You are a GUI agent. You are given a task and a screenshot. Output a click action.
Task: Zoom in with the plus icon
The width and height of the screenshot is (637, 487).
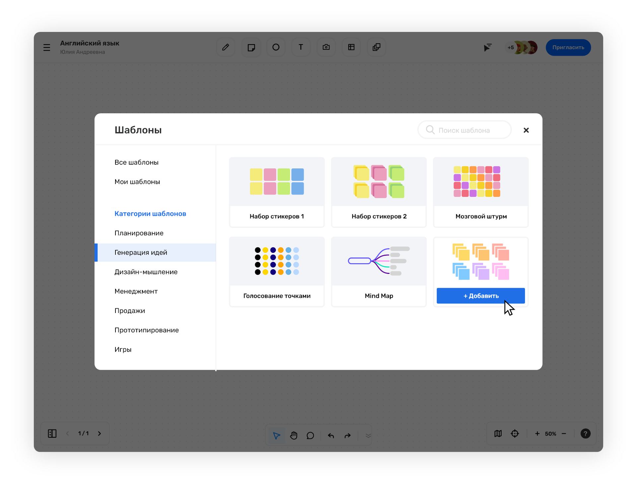coord(537,434)
